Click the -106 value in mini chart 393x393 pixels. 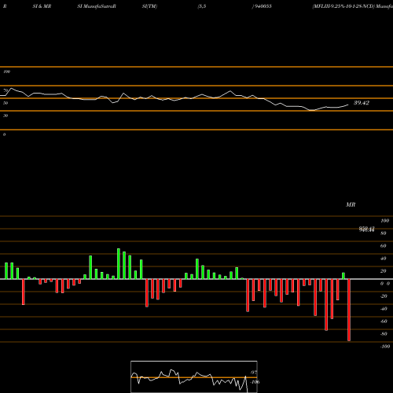255,382
